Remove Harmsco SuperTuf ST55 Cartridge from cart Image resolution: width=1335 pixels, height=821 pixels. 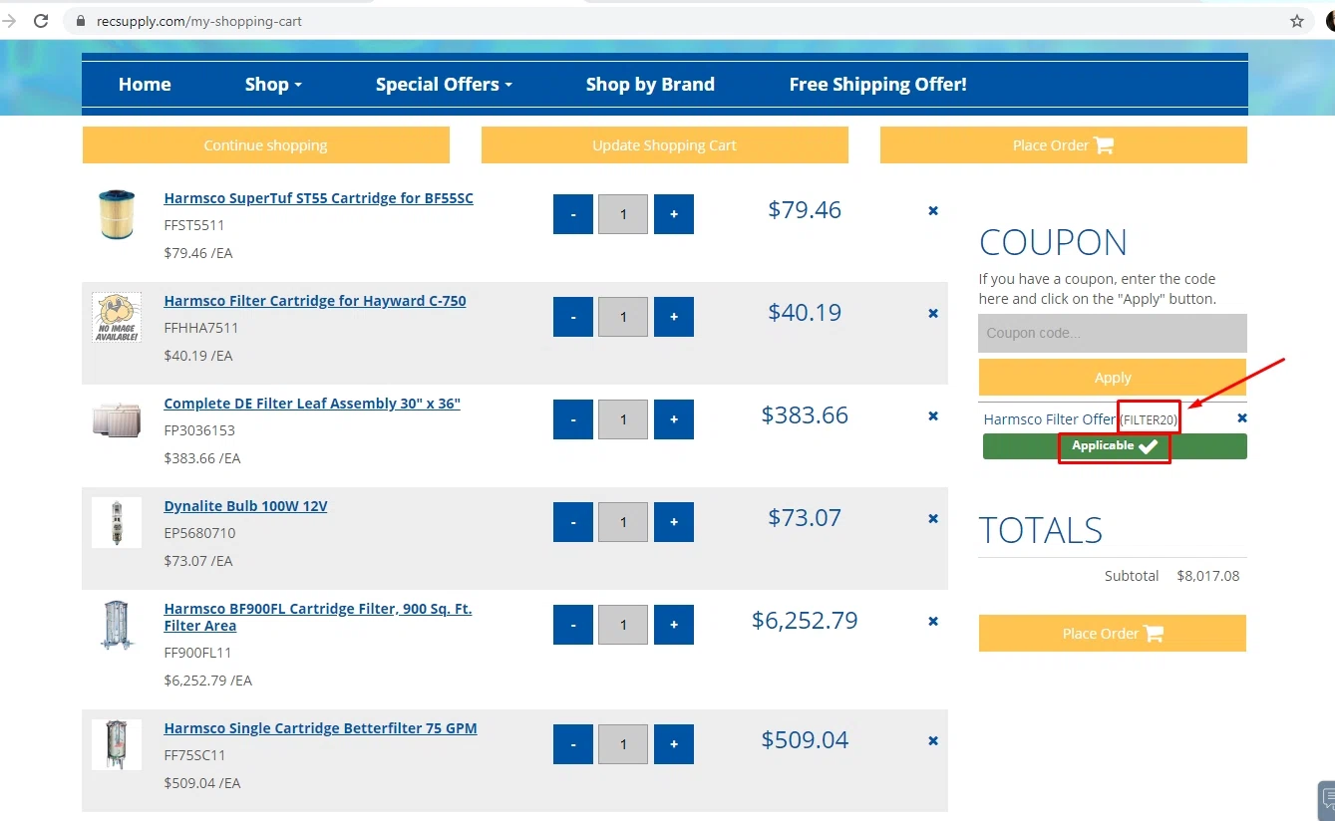click(933, 210)
